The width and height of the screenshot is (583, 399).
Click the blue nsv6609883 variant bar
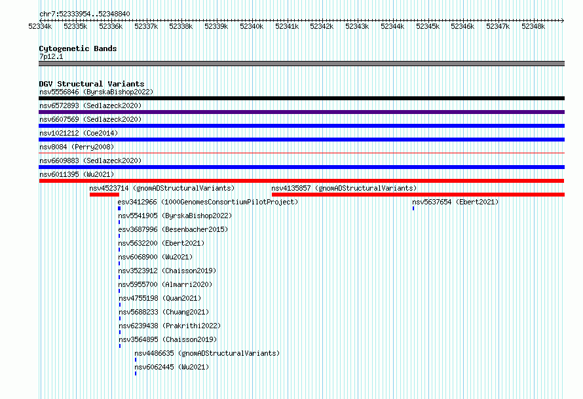[x=301, y=167]
